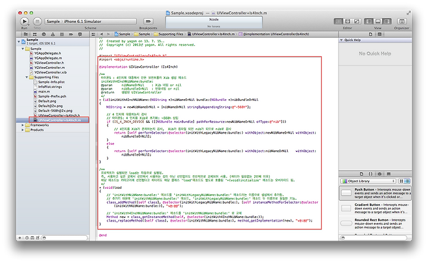
Task: Switch to the Assistant editor
Action: click(348, 21)
